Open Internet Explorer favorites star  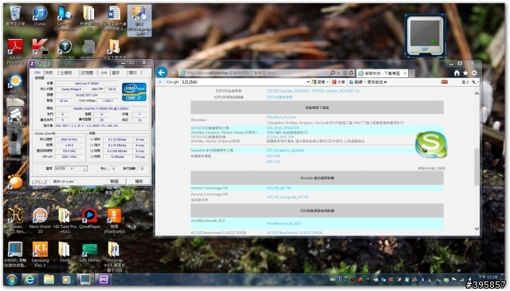click(x=465, y=73)
